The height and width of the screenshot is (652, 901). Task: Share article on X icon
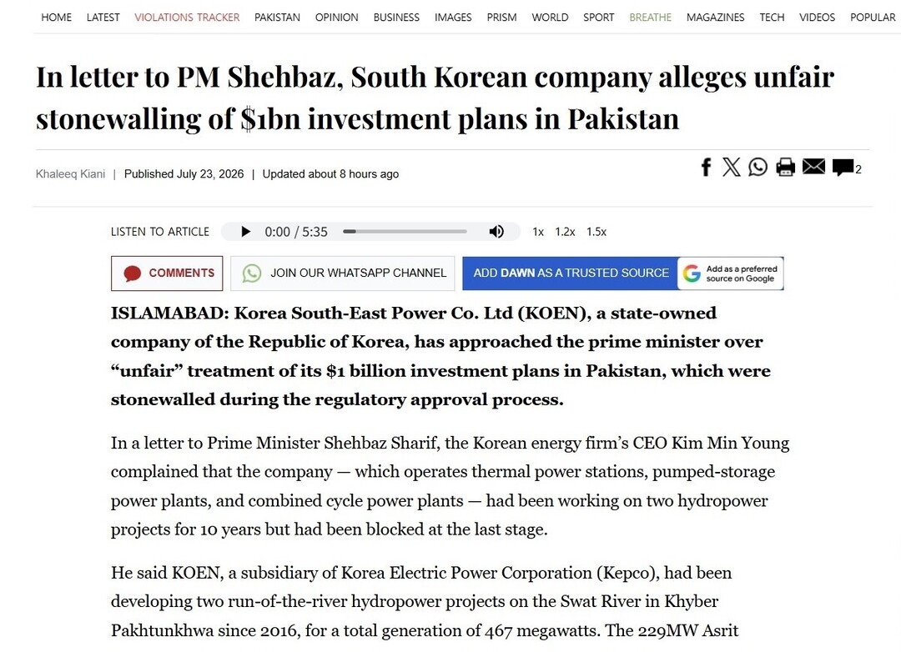pos(731,167)
